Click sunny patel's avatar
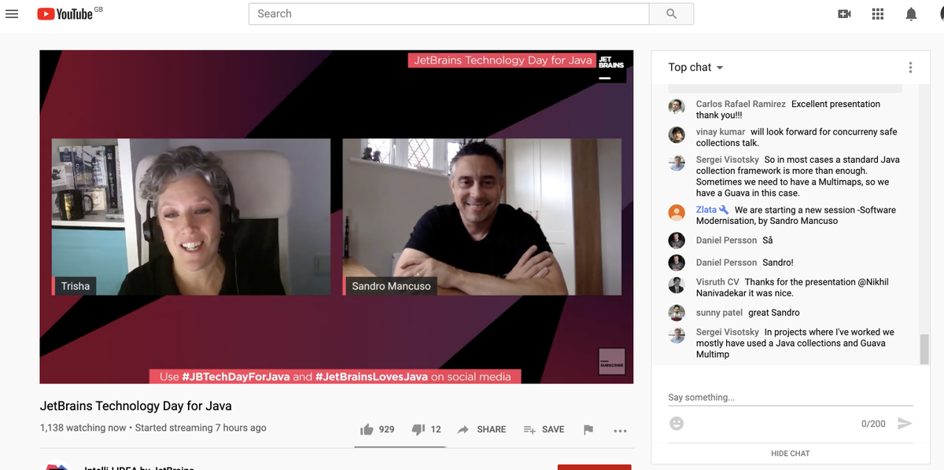This screenshot has width=944, height=470. coord(677,313)
